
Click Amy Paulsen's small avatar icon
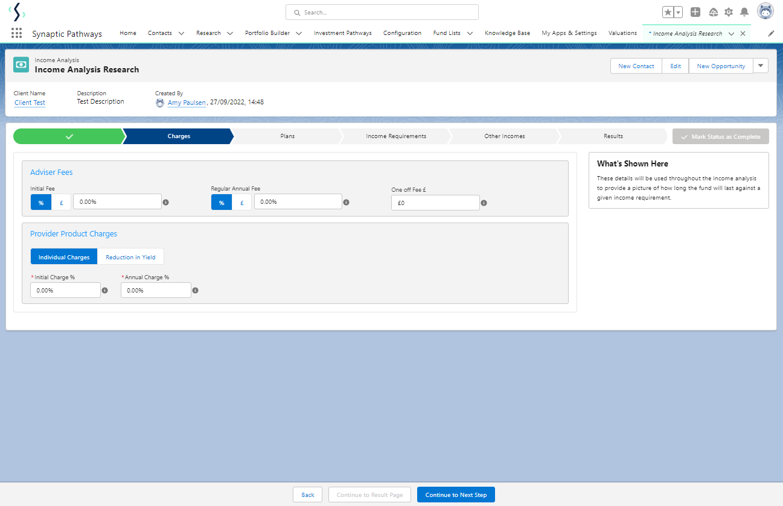click(x=160, y=103)
